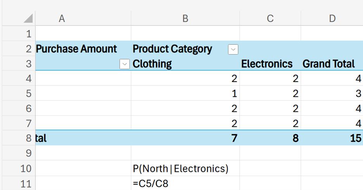Select the grand total cell showing 15

(332, 138)
